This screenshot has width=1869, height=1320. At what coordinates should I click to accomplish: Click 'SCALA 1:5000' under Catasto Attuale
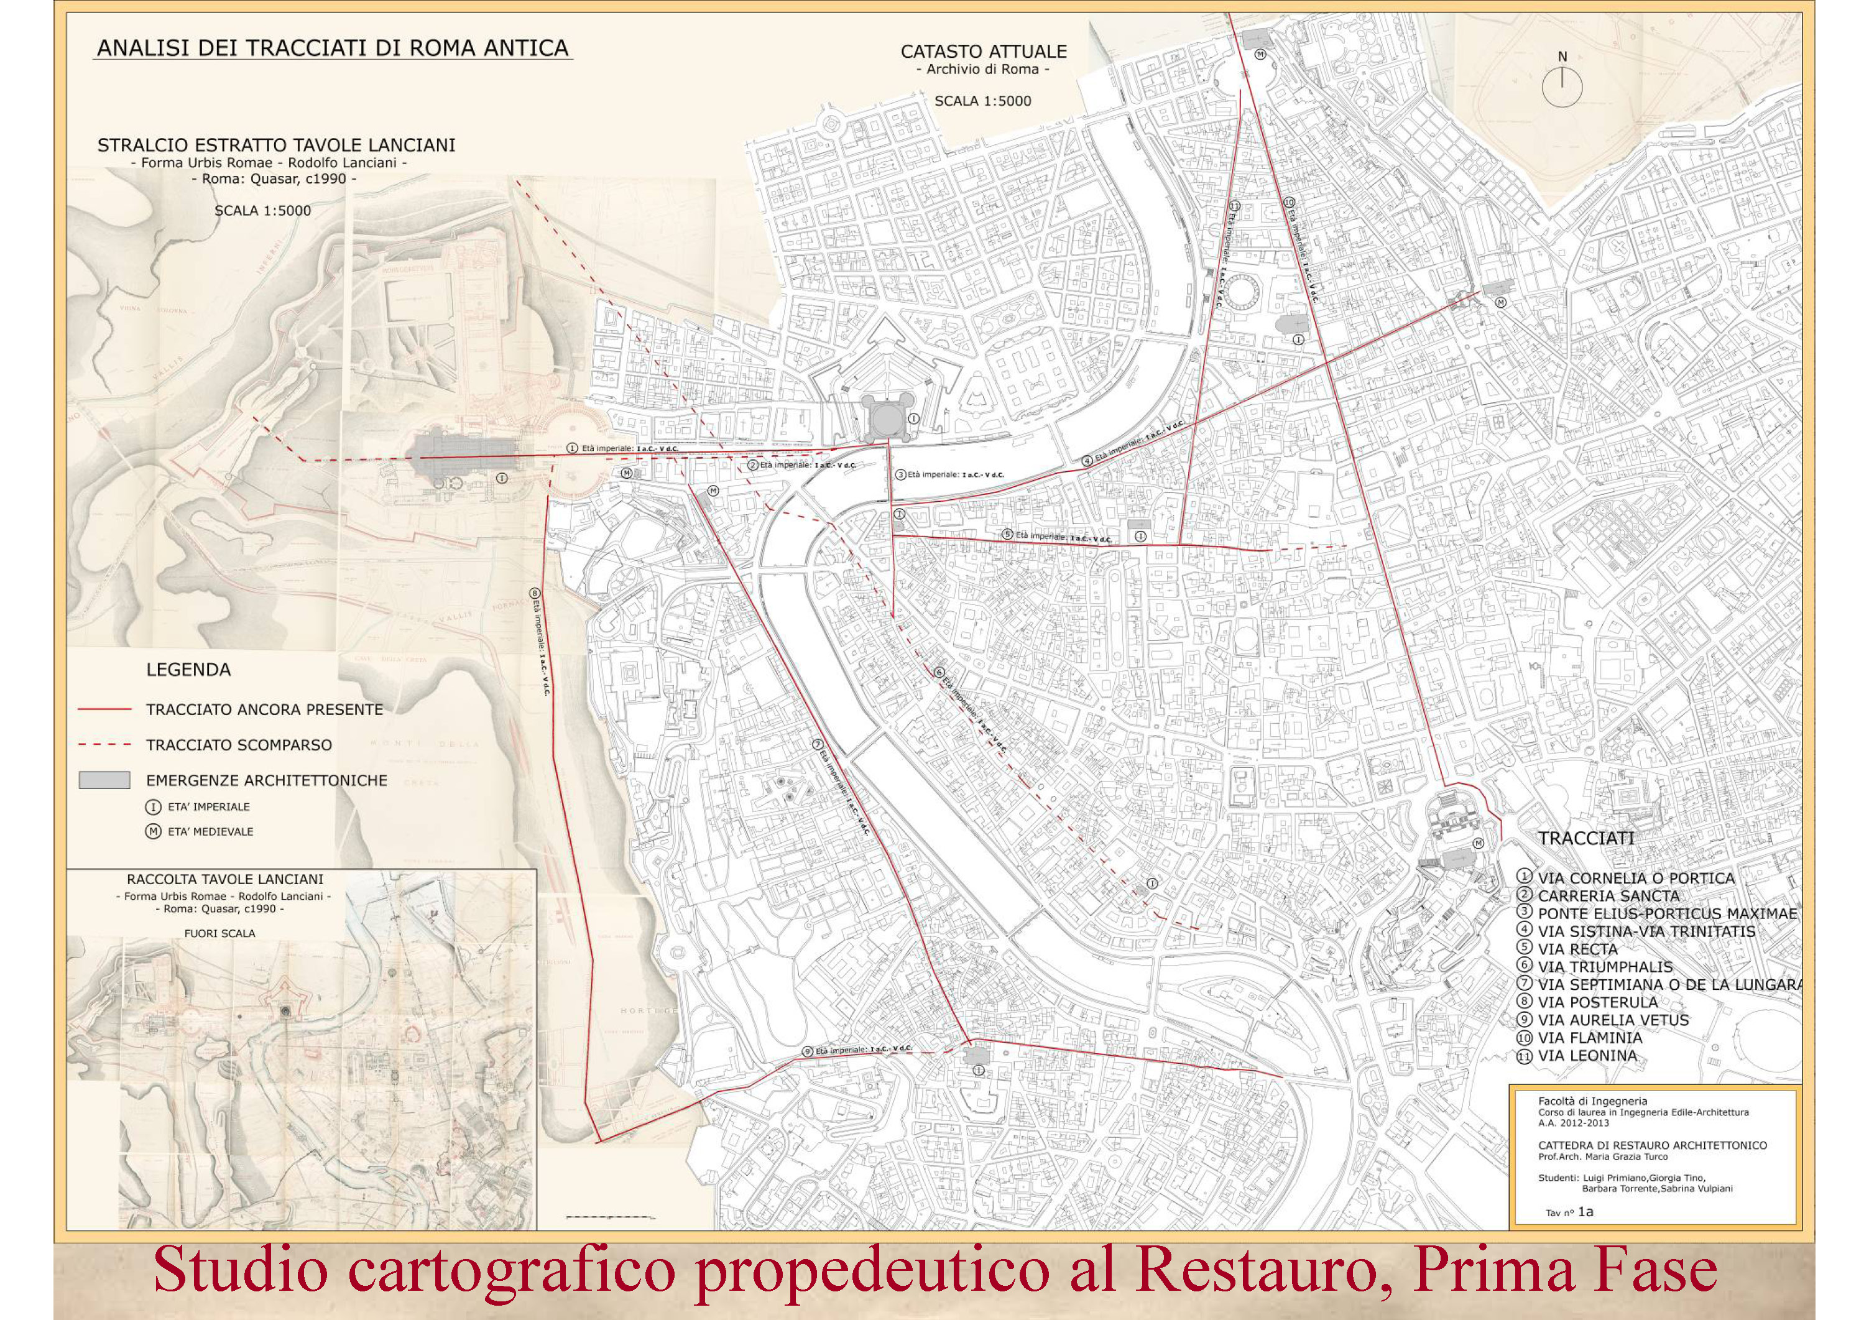pyautogui.click(x=982, y=101)
